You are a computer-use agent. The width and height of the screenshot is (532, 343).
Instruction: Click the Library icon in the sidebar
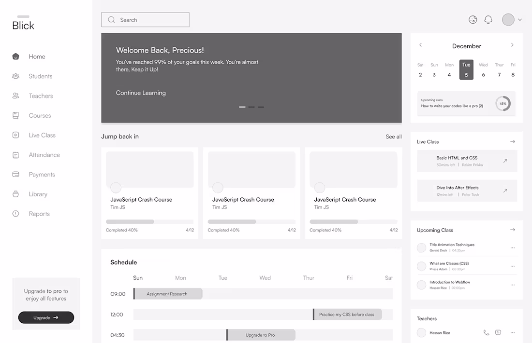(15, 194)
